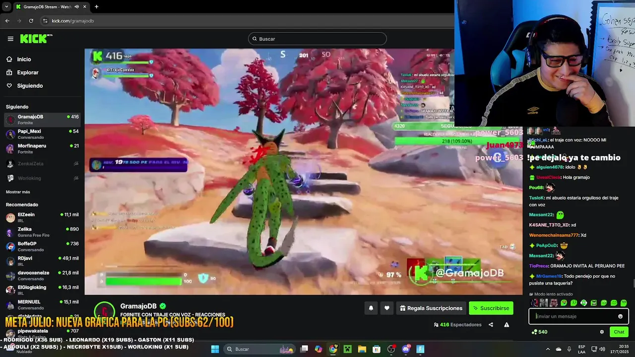Viewport: 635px width, 357px height.
Task: View site information icon in address bar
Action: click(45, 21)
